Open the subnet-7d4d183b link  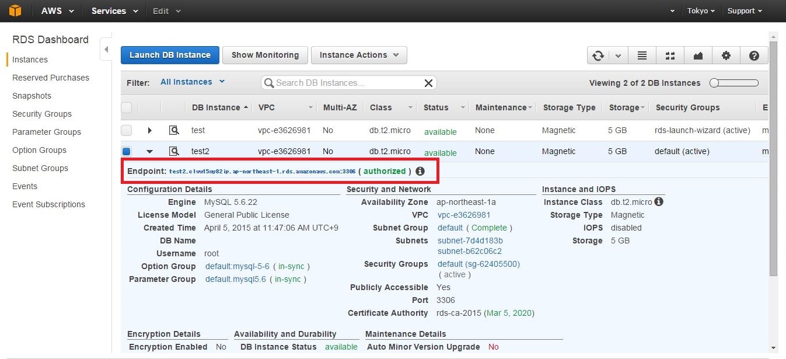pyautogui.click(x=470, y=241)
